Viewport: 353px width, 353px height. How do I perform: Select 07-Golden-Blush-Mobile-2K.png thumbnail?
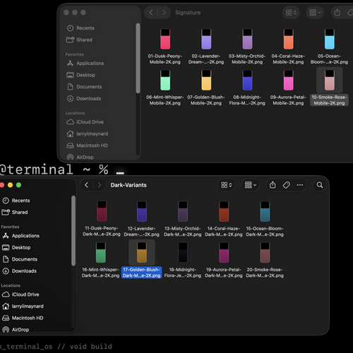tap(206, 80)
